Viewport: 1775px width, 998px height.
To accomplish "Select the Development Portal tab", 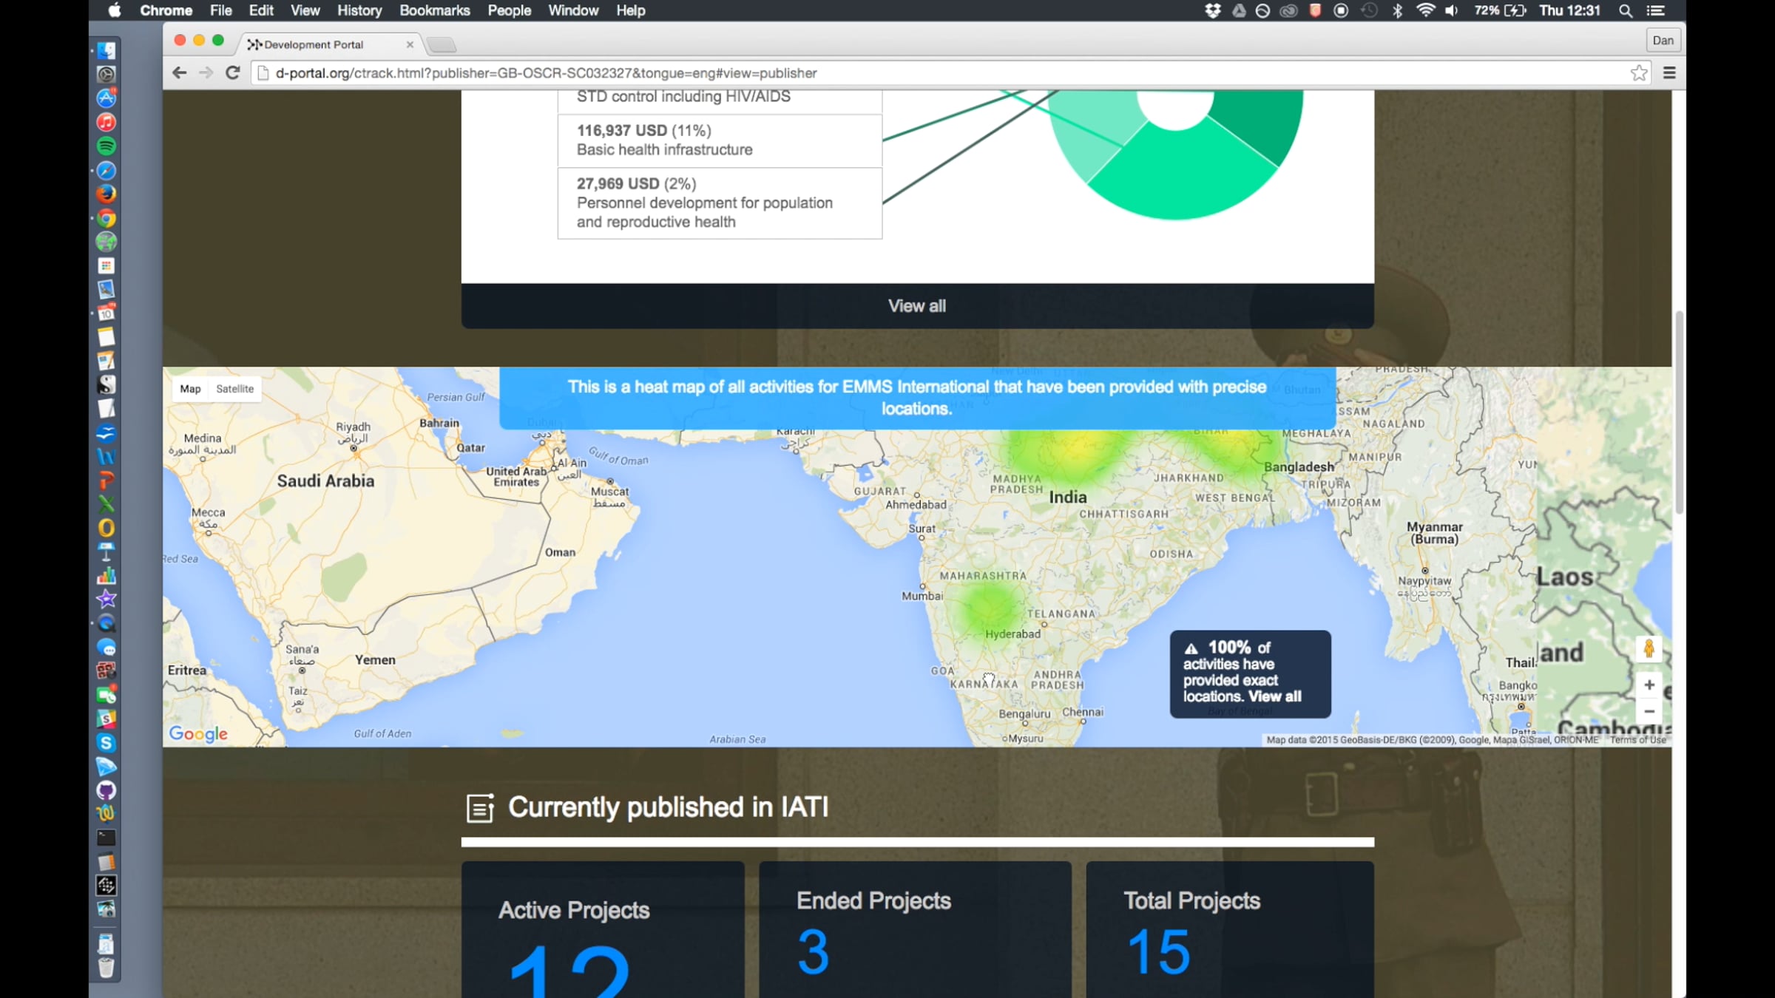I will pos(330,44).
